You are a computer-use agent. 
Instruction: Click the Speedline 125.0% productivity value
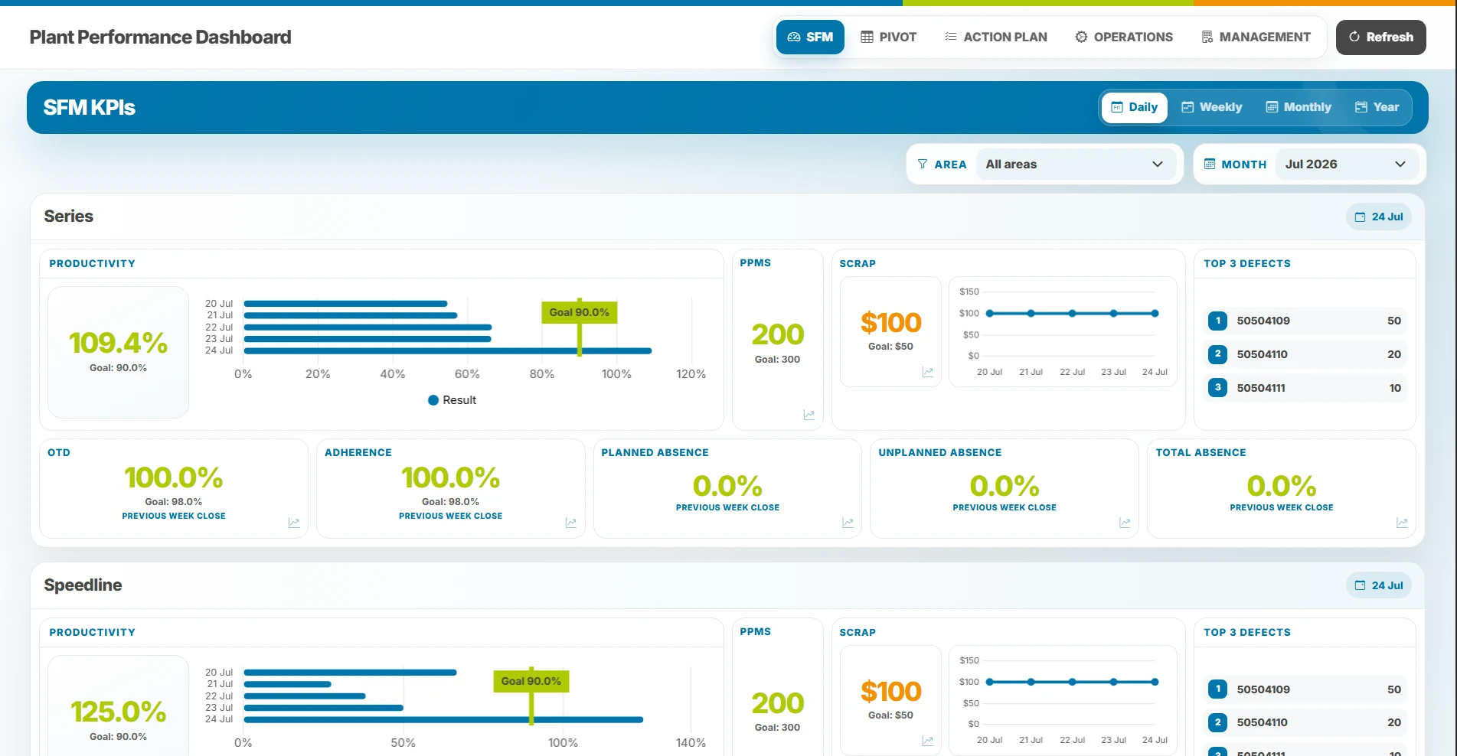point(118,712)
